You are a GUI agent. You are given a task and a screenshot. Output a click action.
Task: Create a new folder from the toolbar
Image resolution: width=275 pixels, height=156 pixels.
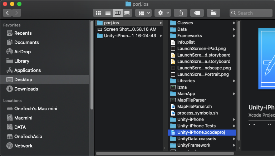pos(213,13)
